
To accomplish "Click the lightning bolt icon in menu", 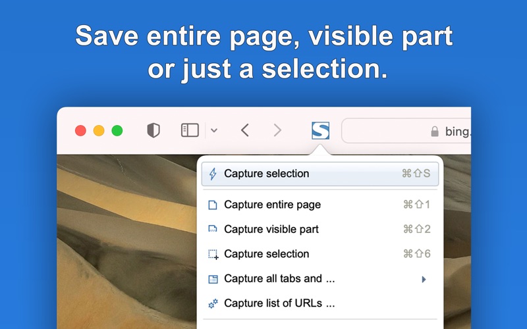I will [x=213, y=174].
